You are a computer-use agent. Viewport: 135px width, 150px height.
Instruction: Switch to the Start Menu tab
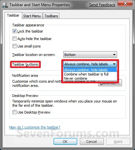coord(32,16)
